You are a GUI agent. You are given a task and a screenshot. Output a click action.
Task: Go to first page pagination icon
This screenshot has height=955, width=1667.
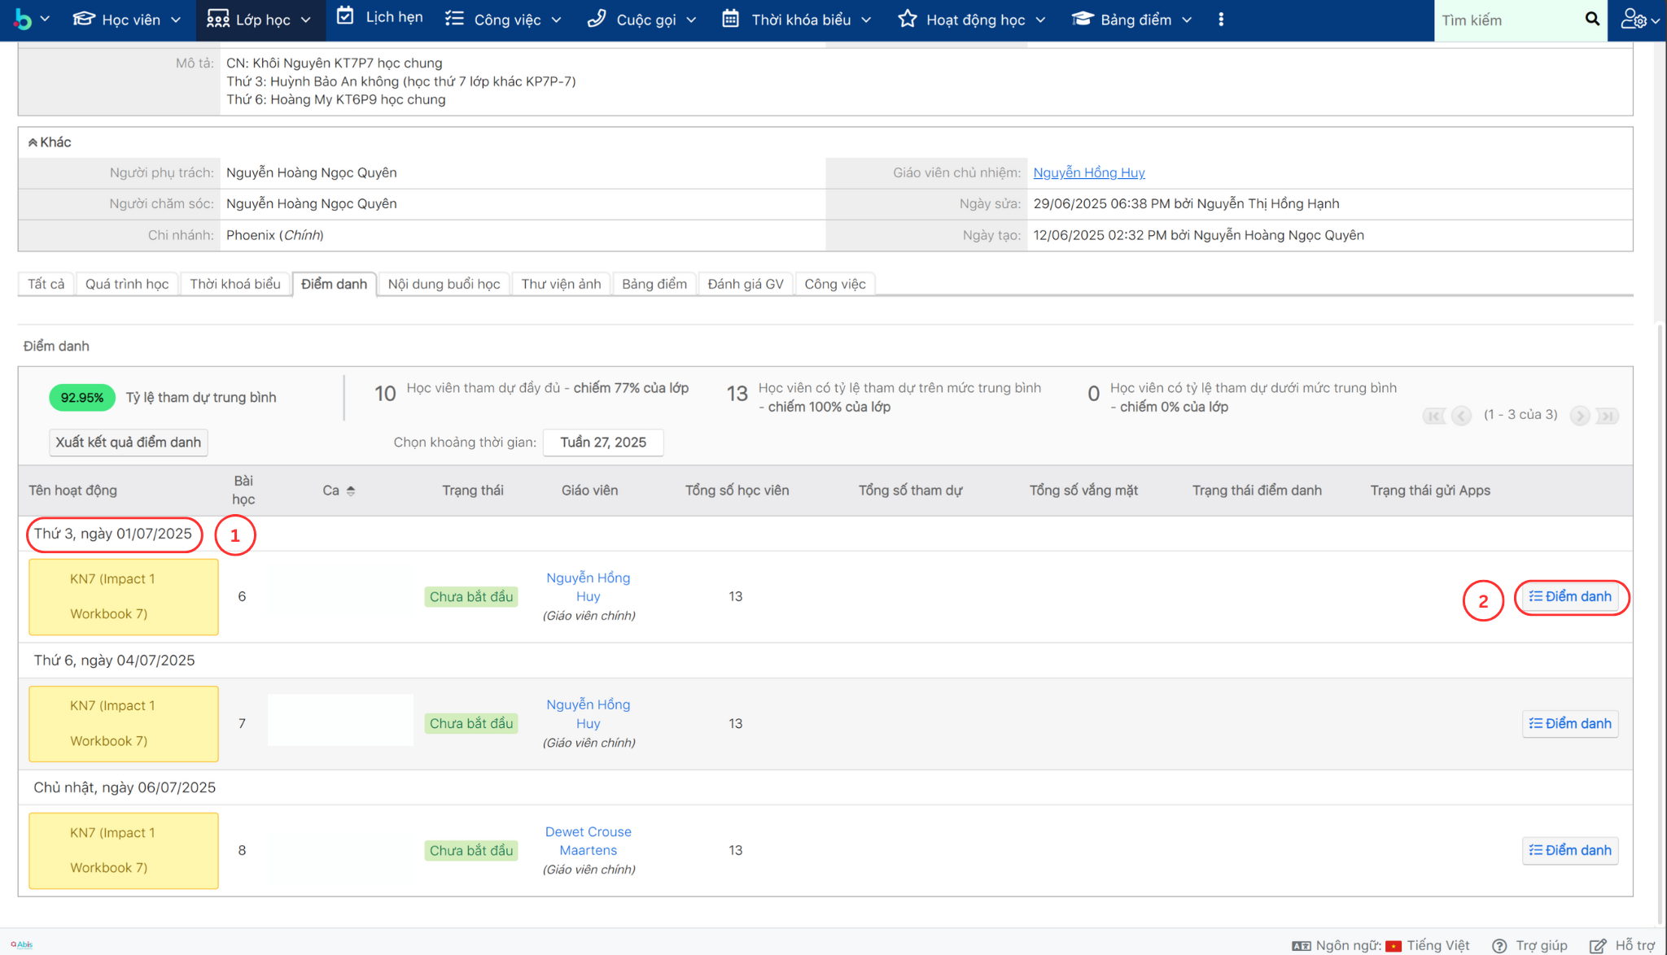1434,416
